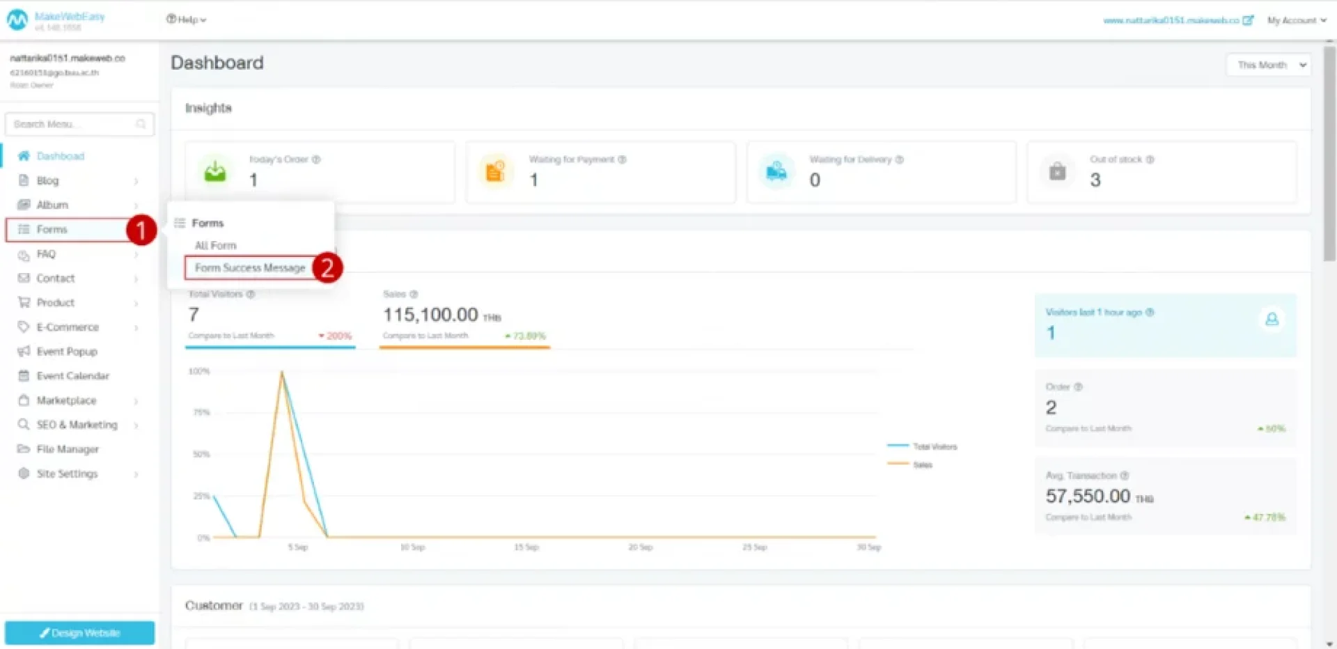
Task: Open the external website link icon
Action: pos(1248,20)
